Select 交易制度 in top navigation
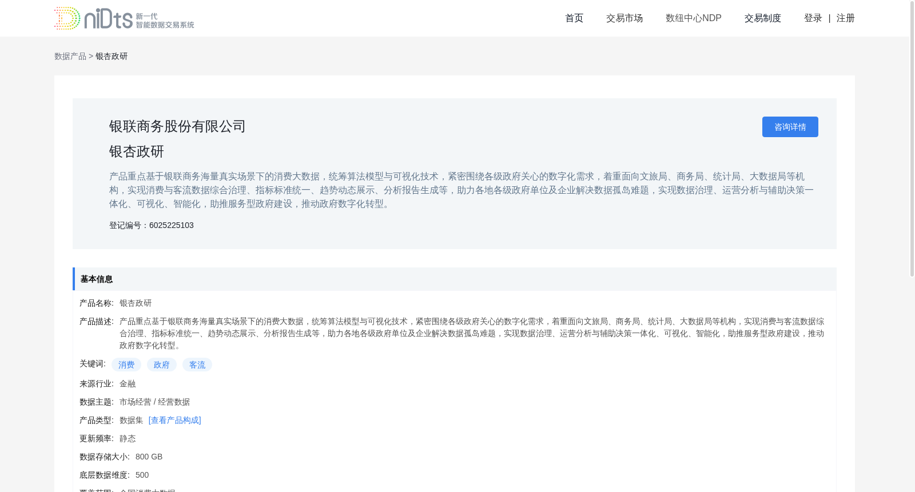The image size is (915, 492). (x=763, y=18)
